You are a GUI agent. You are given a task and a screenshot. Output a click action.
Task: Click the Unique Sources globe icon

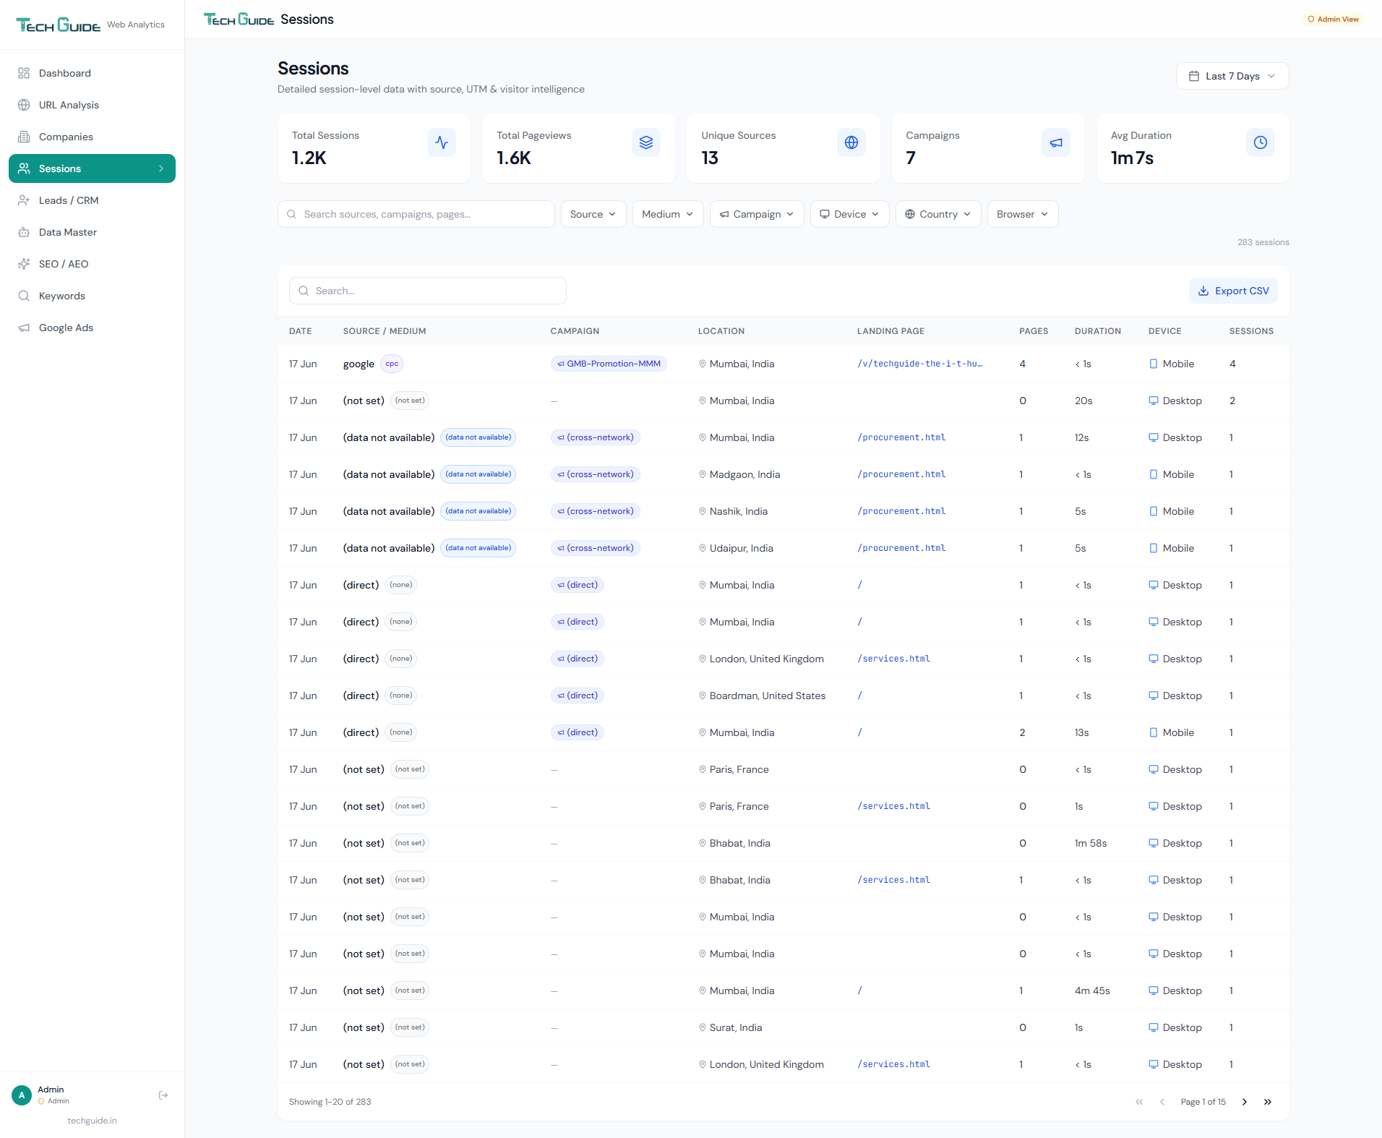(851, 142)
